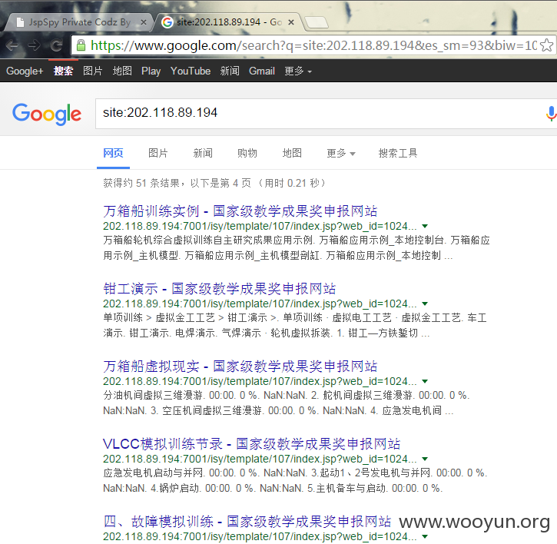Click snippet text 万箱船轮机综合虚拟训练

[x=157, y=240]
